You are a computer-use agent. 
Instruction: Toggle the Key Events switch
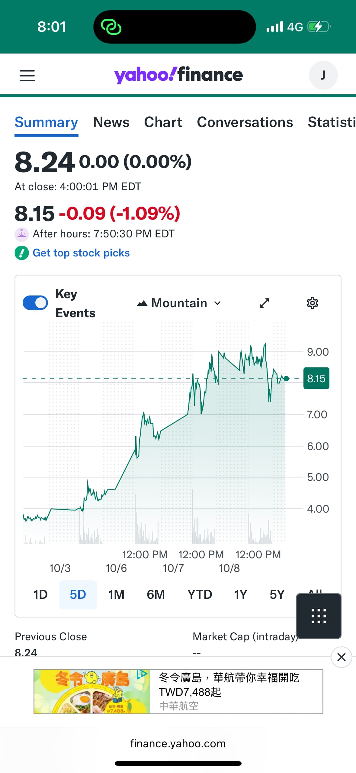[x=35, y=303]
